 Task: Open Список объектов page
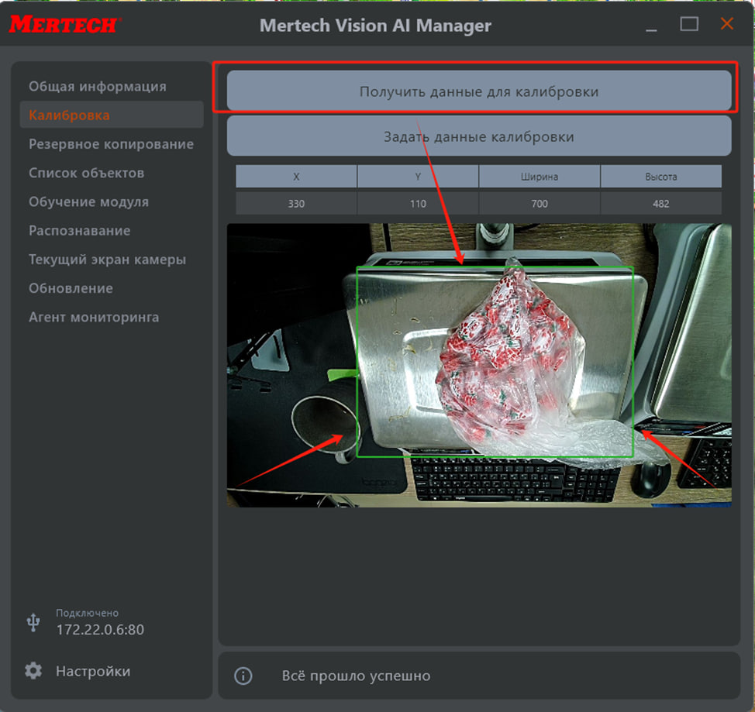(86, 173)
